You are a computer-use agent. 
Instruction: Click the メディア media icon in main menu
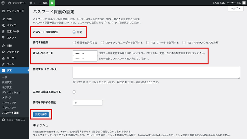coord(3,25)
